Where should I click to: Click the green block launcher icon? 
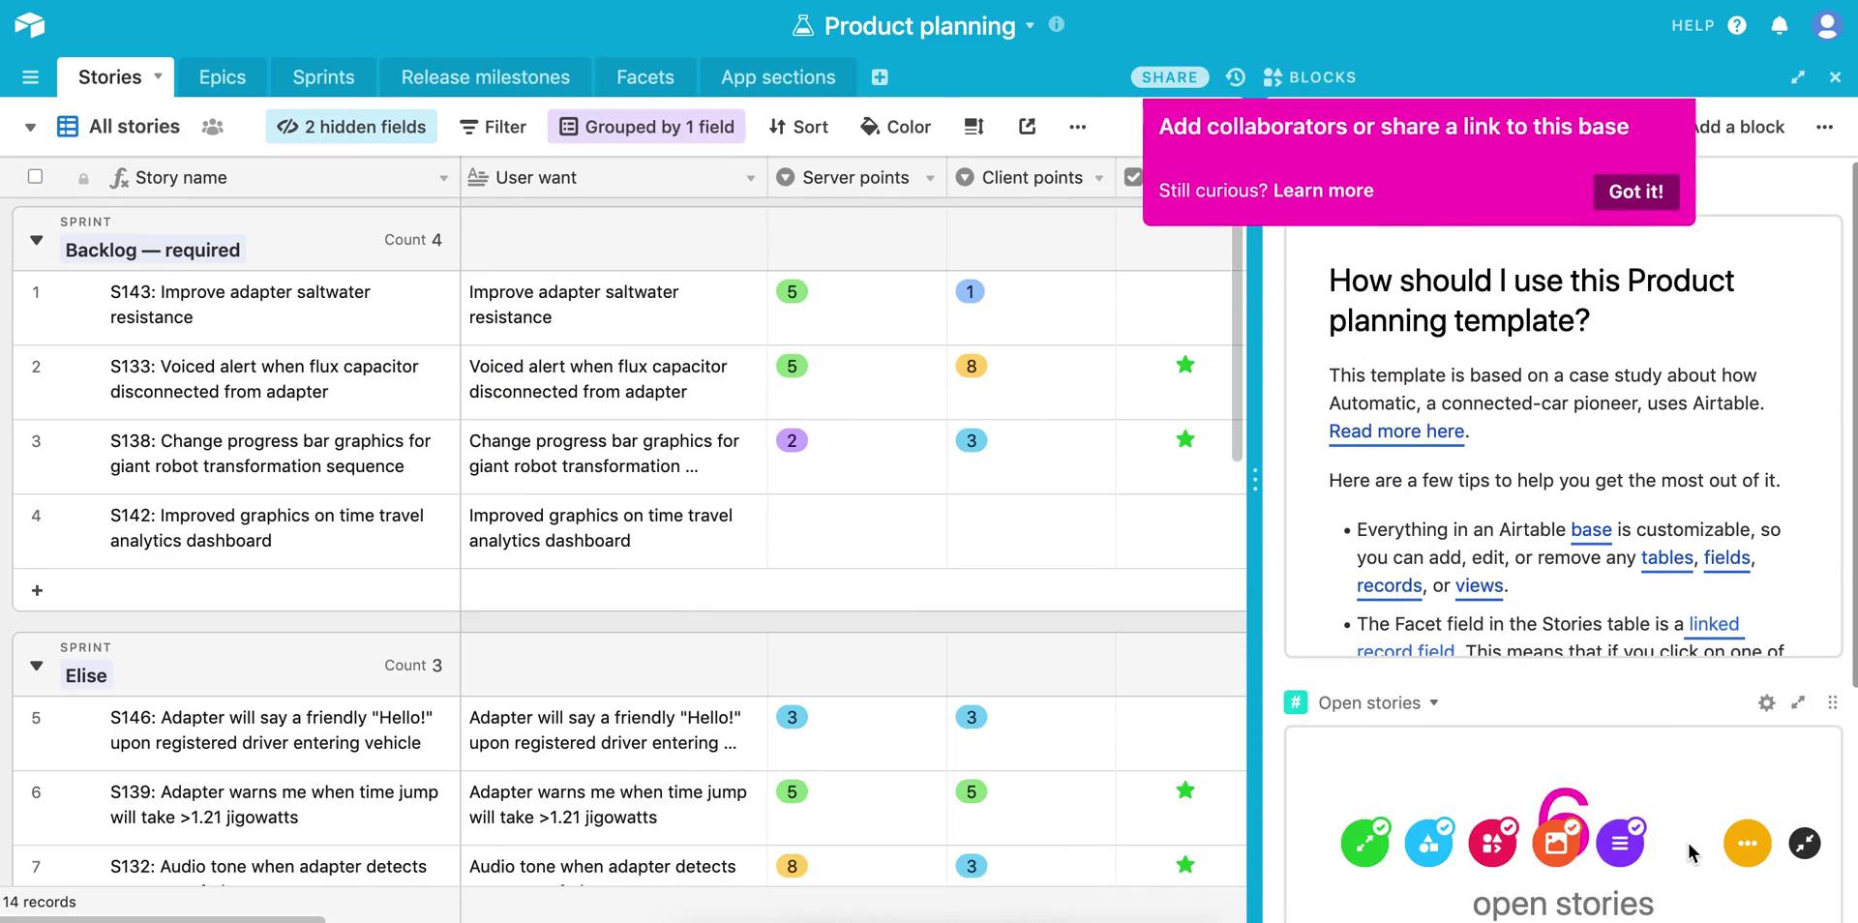click(1364, 843)
